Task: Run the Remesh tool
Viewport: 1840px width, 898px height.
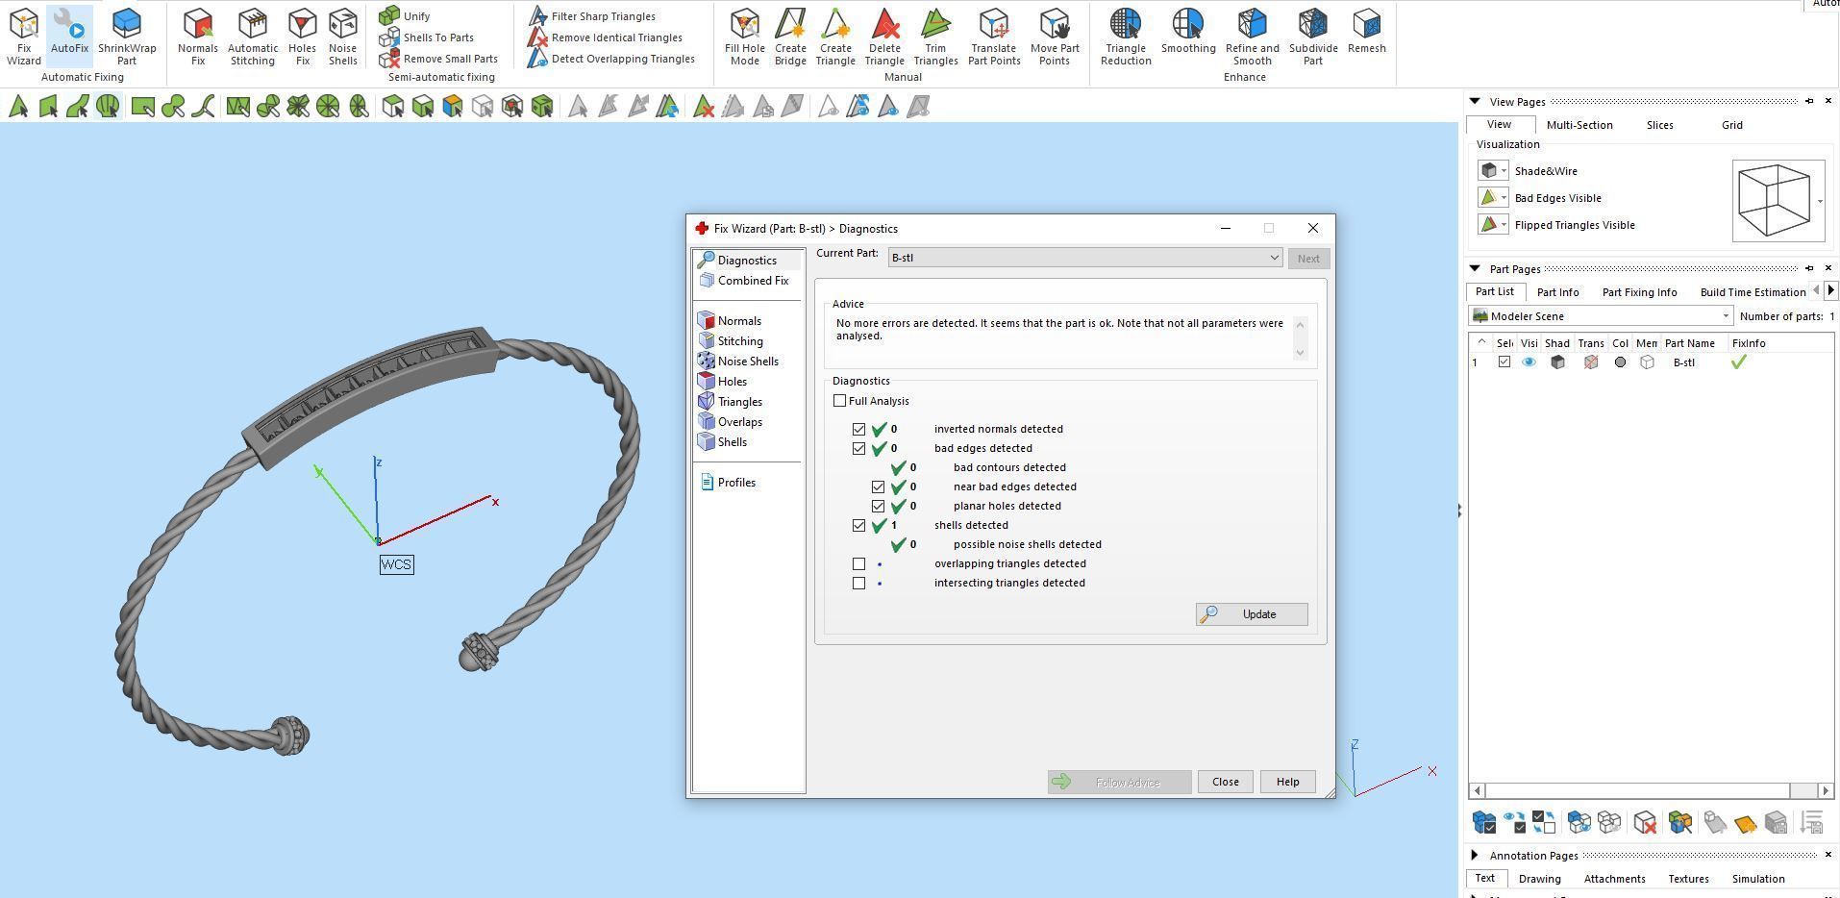Action: coord(1367,31)
